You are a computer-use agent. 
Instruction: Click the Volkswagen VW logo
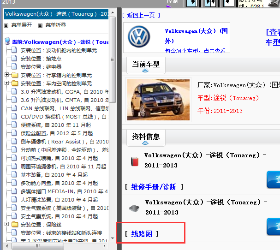pyautogui.click(x=139, y=36)
